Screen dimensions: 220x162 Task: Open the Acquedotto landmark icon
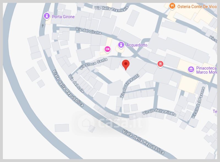point(121,45)
